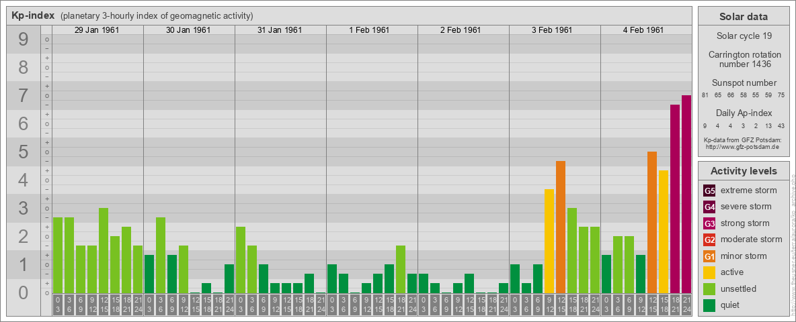796x322 pixels.
Task: Click the 12-15 bar on 2 Feb 1961
Action: pyautogui.click(x=469, y=284)
